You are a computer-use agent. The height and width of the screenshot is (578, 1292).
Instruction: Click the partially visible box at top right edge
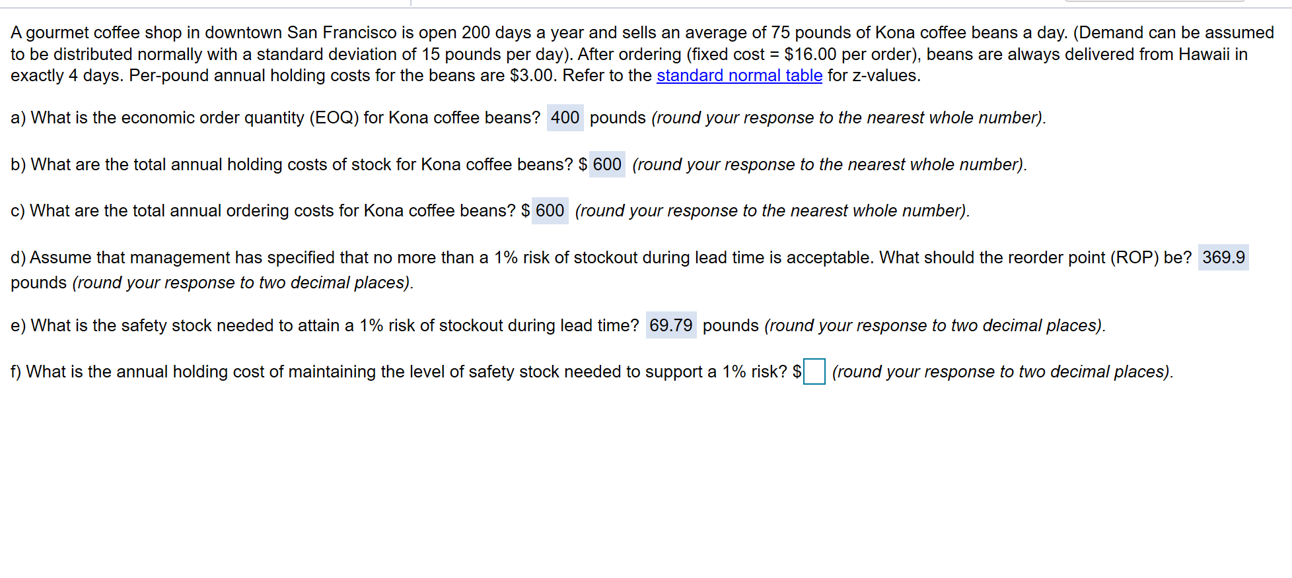tap(1155, 1)
